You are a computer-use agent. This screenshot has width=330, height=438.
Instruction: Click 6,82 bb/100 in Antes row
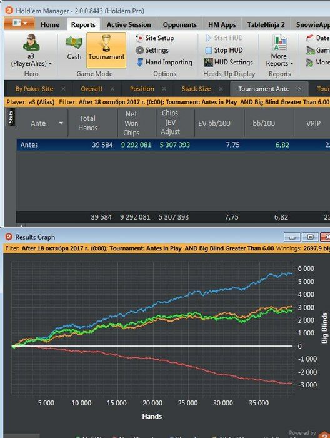click(x=282, y=145)
